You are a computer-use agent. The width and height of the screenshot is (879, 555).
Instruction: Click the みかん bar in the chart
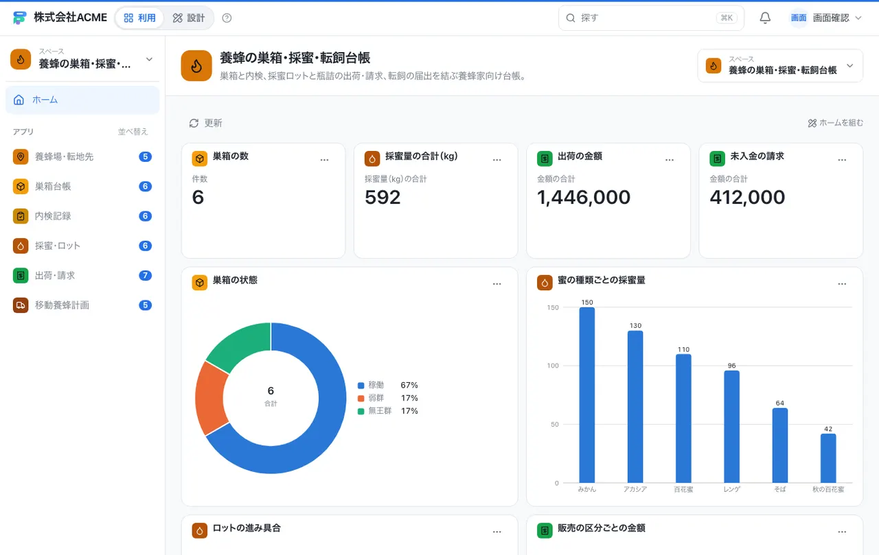587,395
